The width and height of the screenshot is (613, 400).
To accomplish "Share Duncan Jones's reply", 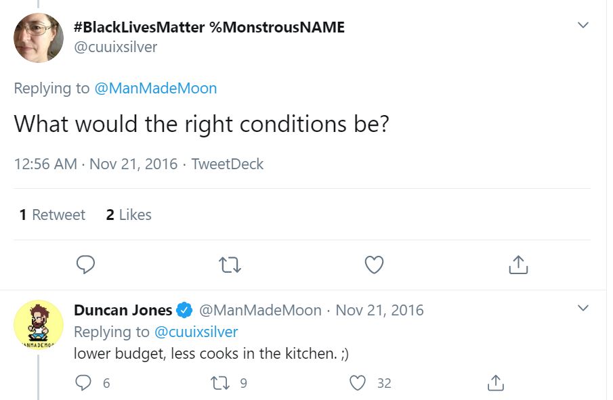I will 496,383.
